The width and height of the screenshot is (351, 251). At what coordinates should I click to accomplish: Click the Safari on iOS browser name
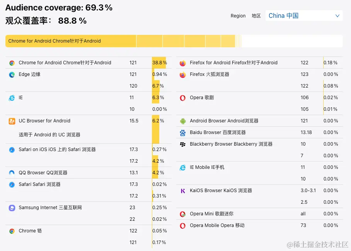(x=57, y=150)
